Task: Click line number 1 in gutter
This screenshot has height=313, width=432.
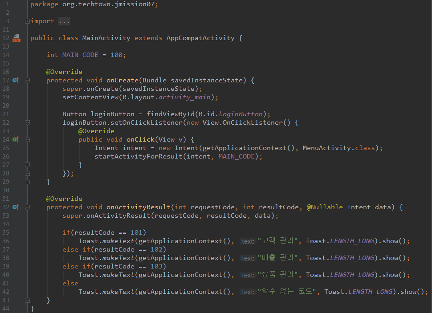Action: tap(8, 4)
